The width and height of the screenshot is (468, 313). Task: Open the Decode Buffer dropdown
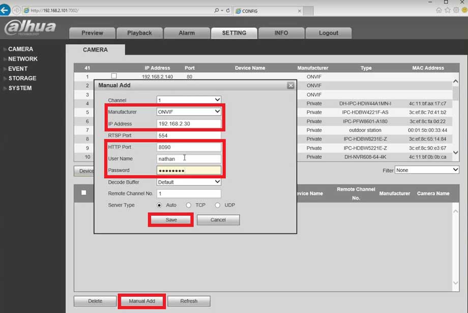click(189, 182)
